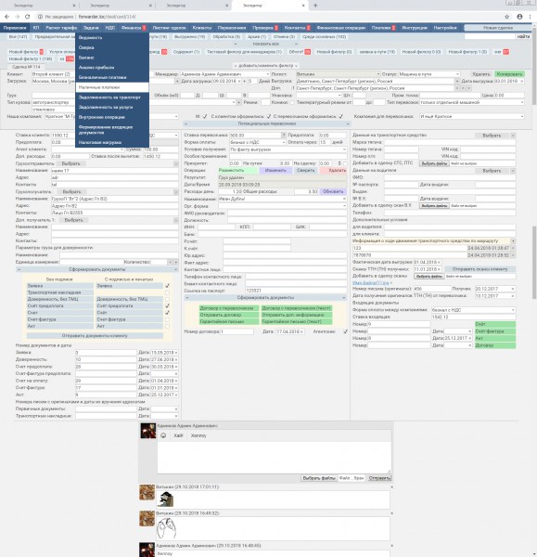Open the Условие получения dropdown
The image size is (537, 557).
(x=288, y=149)
